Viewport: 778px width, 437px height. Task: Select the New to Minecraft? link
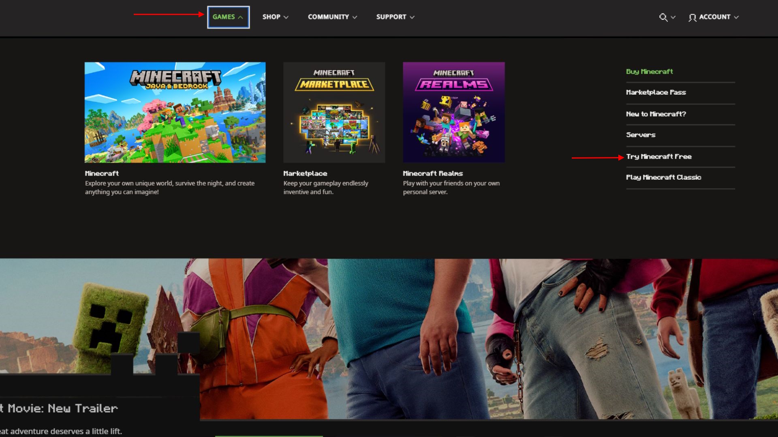pos(656,114)
